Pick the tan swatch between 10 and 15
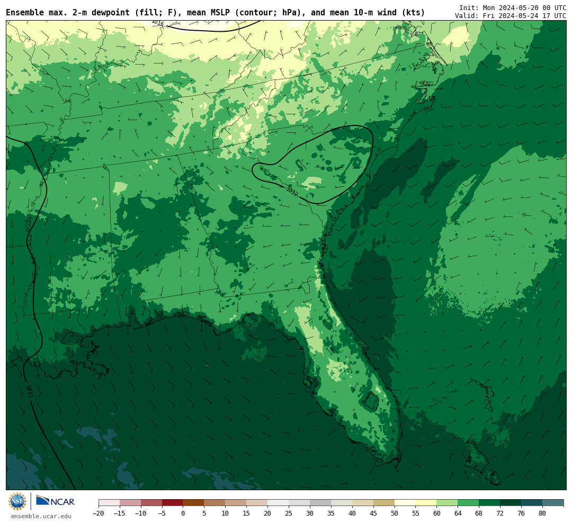The height and width of the screenshot is (523, 572). [x=236, y=502]
